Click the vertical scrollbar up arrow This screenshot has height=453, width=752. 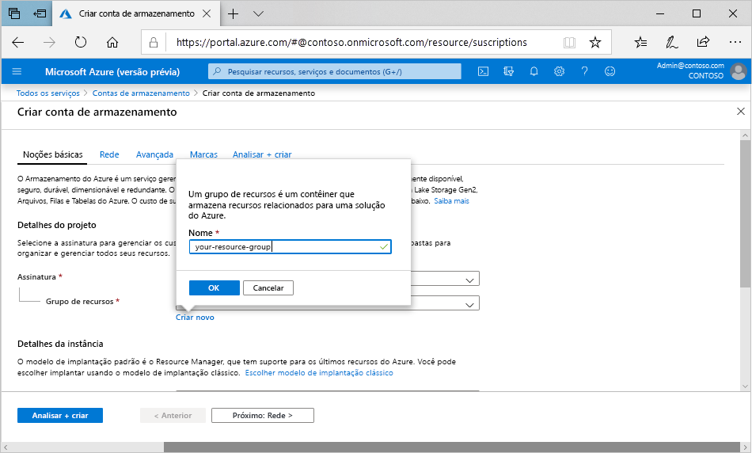(745, 135)
